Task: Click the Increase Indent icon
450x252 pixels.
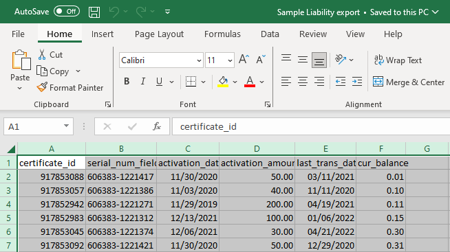Action: tap(357, 82)
